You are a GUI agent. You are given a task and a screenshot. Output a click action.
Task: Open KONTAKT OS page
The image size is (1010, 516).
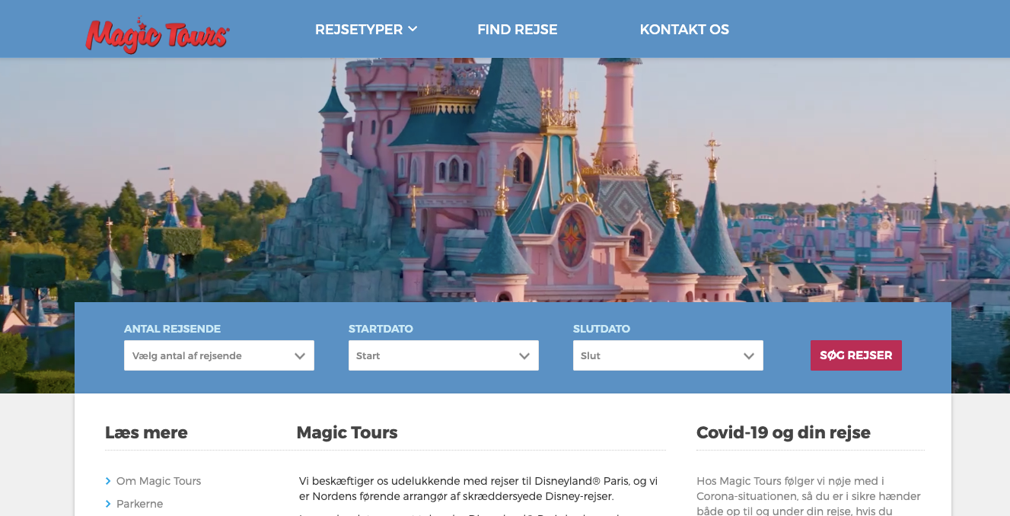[684, 30]
